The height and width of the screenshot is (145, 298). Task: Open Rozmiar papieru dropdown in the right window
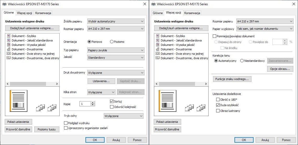pos(265,21)
